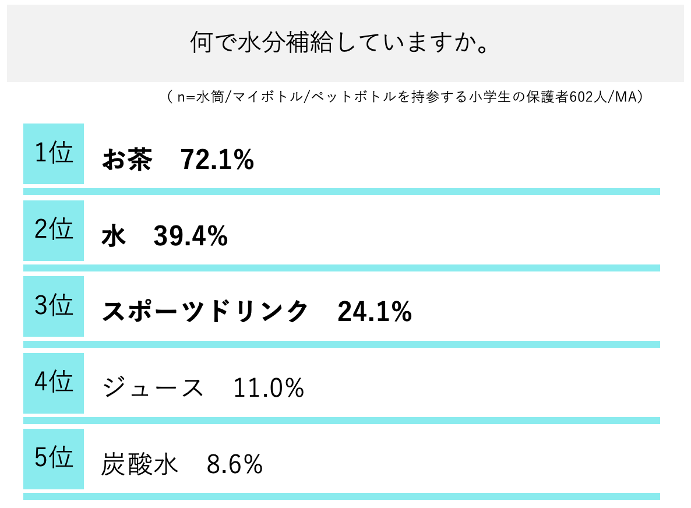Click the 72.1% value
Image resolution: width=691 pixels, height=508 pixels.
217,160
